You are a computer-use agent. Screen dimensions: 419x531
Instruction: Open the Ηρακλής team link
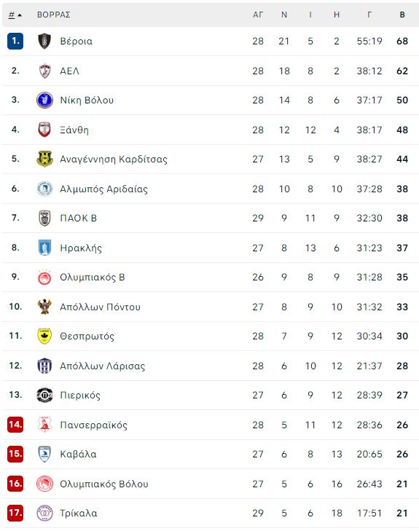tap(81, 248)
